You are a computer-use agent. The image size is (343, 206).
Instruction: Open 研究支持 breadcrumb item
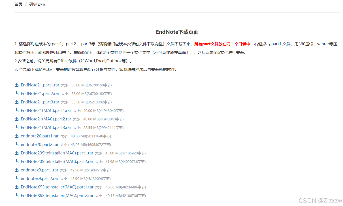[x=37, y=4]
